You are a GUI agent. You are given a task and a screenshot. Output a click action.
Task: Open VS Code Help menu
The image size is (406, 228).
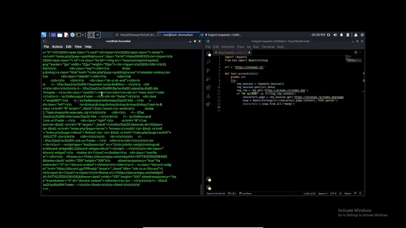pos(280,47)
